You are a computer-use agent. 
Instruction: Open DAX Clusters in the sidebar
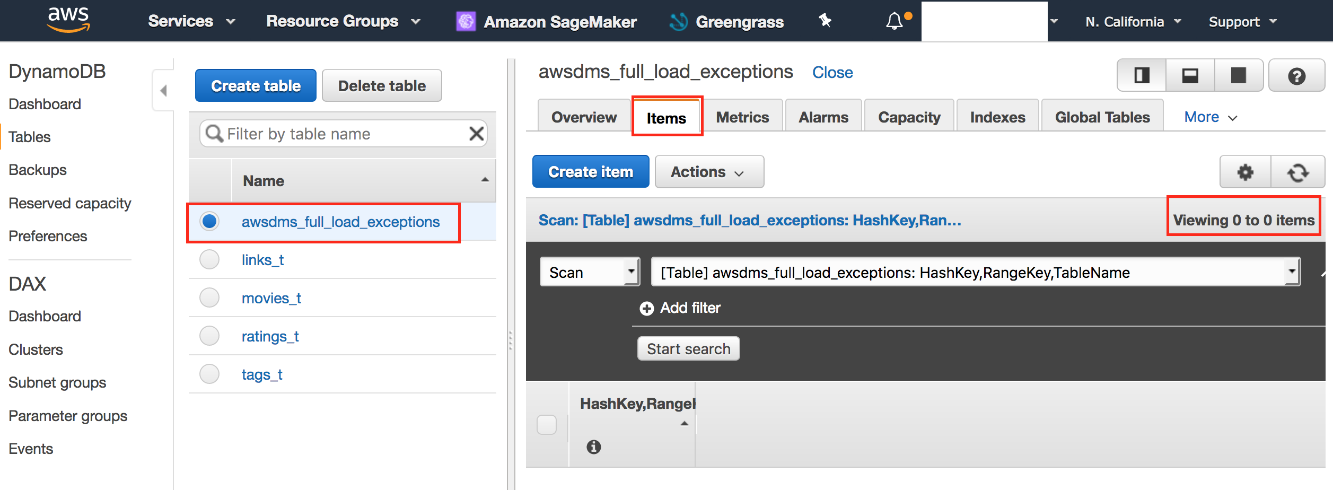pos(36,349)
